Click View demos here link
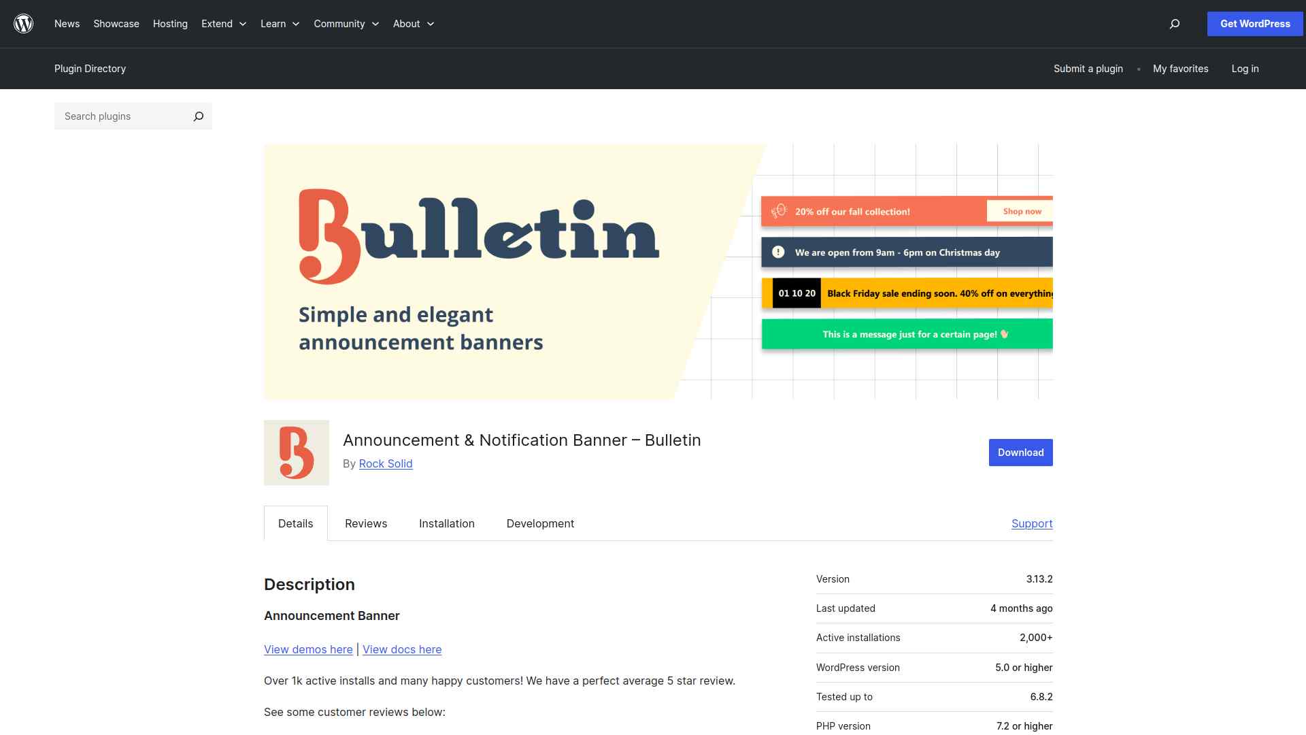The image size is (1306, 735). coord(308,649)
